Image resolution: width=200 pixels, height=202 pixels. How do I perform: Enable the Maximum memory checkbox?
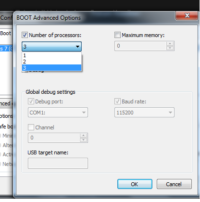117,35
